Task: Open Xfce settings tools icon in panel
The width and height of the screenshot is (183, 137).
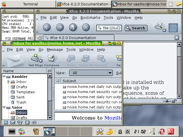Action: (100, 132)
